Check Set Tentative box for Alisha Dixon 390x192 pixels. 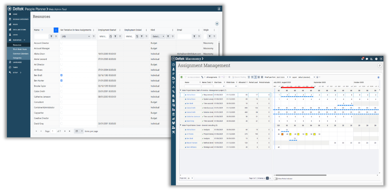pyautogui.click(x=61, y=53)
